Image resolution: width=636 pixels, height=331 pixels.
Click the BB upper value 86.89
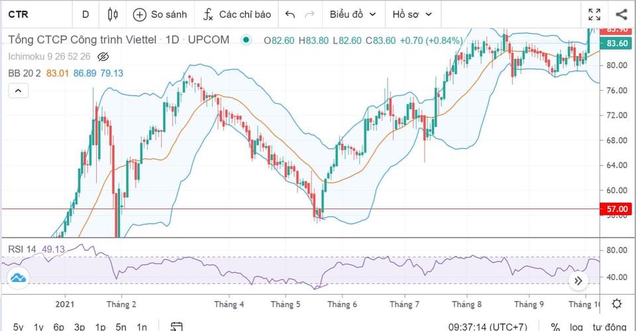click(x=85, y=73)
